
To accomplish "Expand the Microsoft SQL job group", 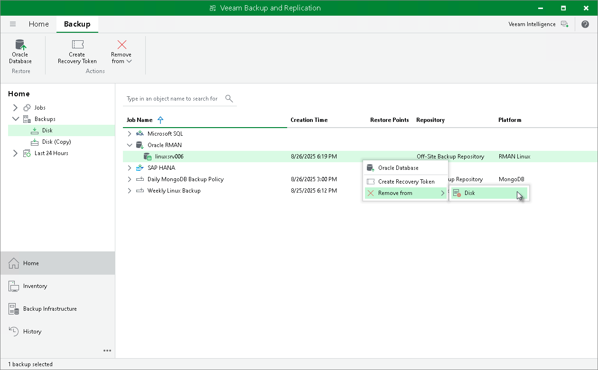I will click(x=129, y=134).
